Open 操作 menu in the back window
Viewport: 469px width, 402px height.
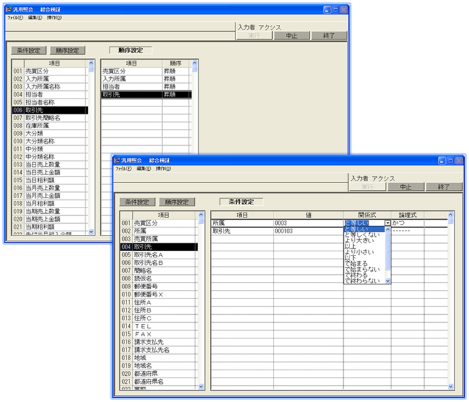[55, 18]
